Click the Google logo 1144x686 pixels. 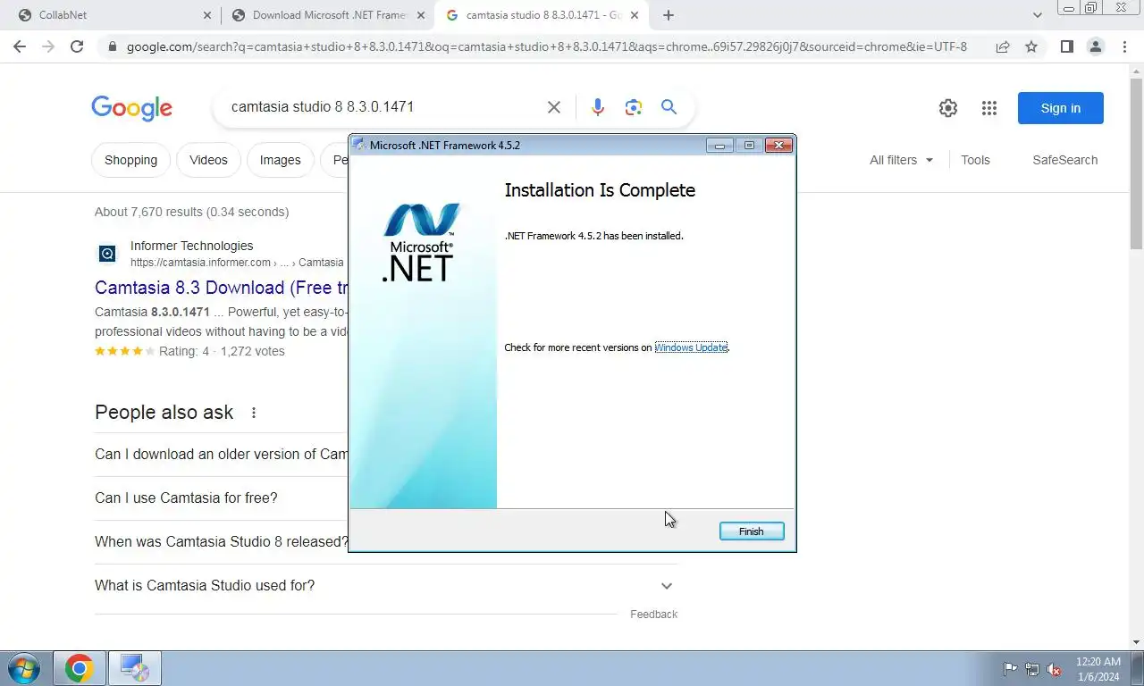[131, 108]
